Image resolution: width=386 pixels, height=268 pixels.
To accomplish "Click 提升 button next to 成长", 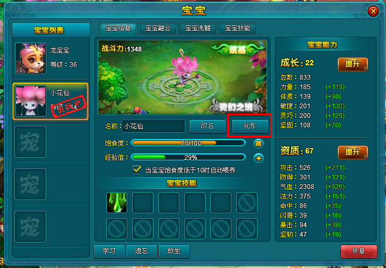I will click(x=353, y=64).
